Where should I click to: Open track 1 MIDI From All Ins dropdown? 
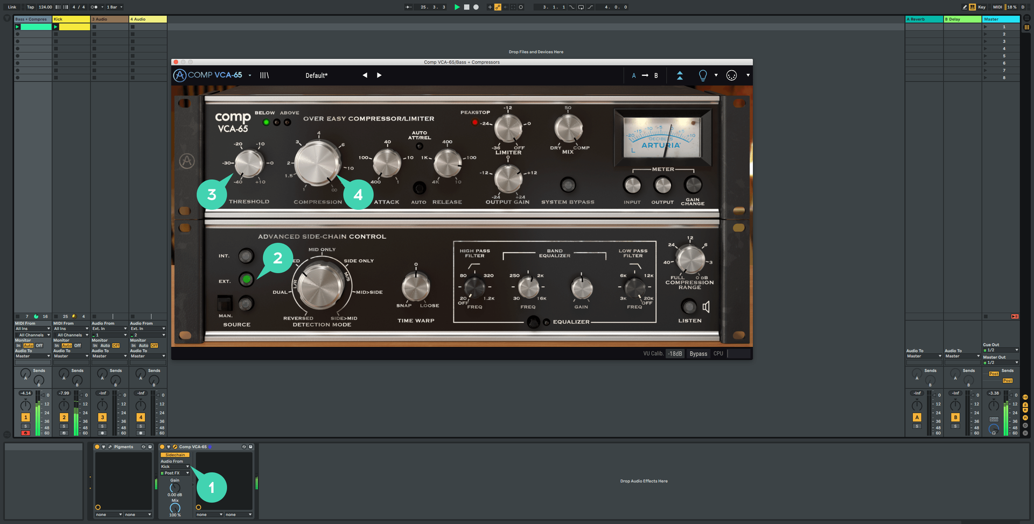32,329
